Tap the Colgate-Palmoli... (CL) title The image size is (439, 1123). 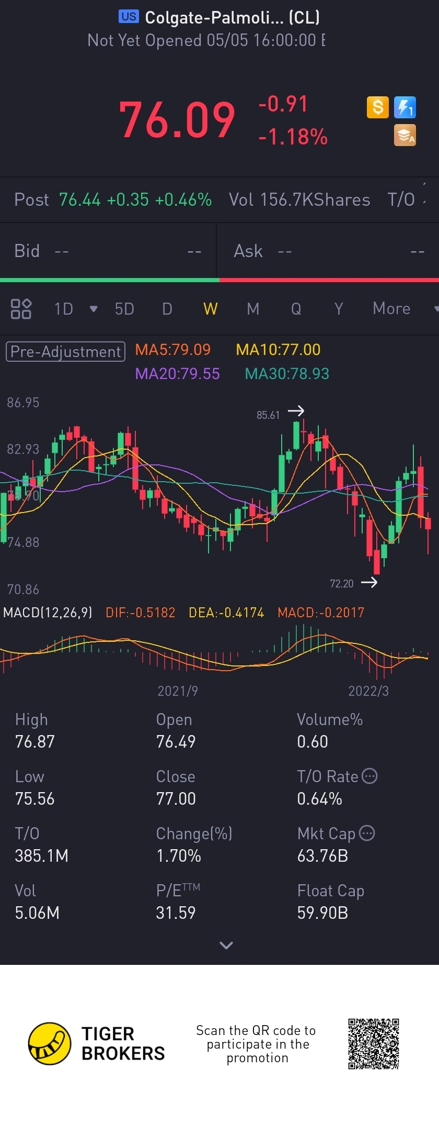(232, 18)
